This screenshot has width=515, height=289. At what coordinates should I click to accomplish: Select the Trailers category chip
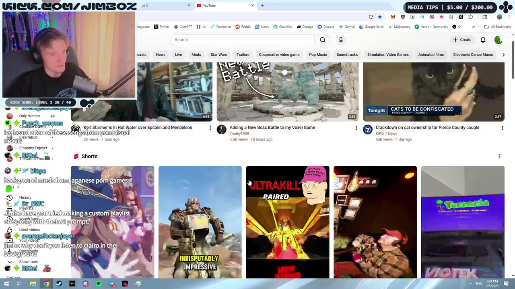[243, 55]
